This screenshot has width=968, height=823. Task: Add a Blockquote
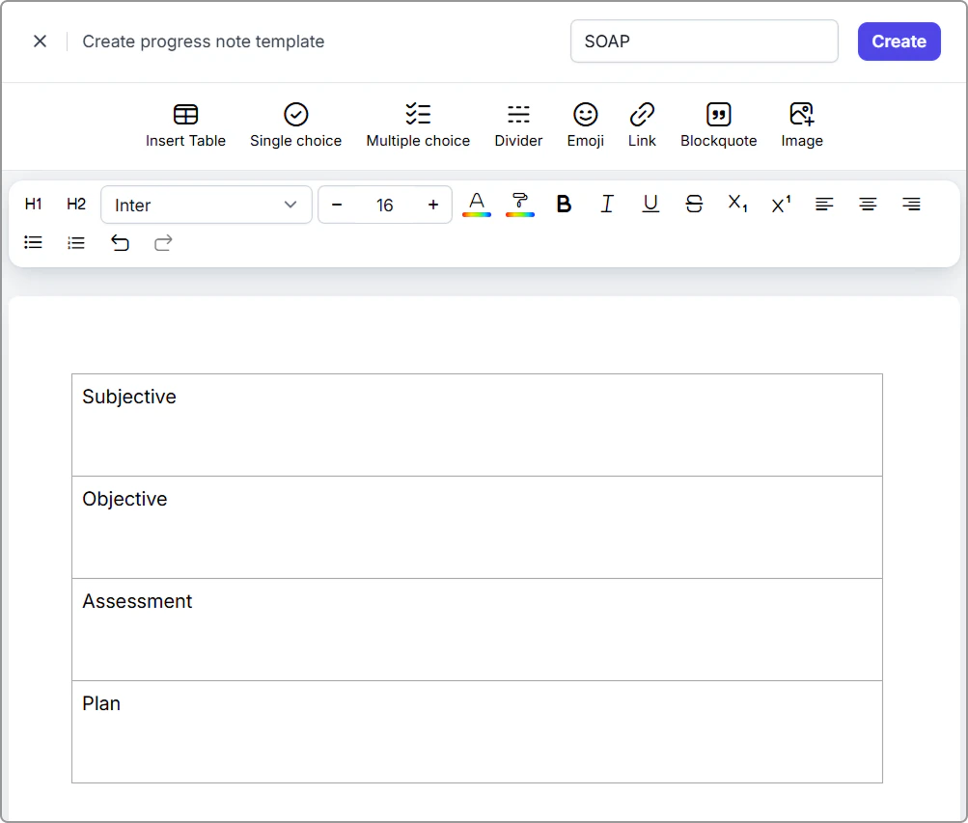pyautogui.click(x=718, y=125)
